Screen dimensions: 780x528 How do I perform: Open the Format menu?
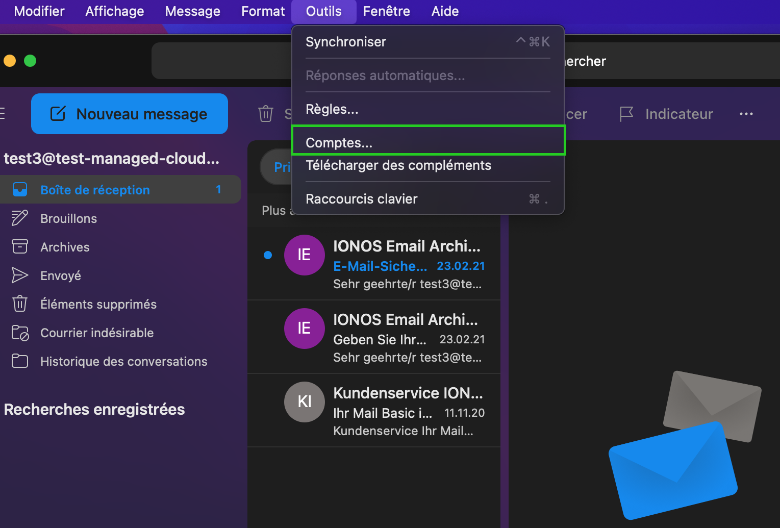click(263, 11)
